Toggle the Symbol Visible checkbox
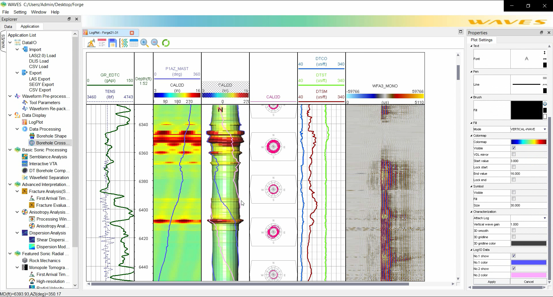 coord(514,192)
